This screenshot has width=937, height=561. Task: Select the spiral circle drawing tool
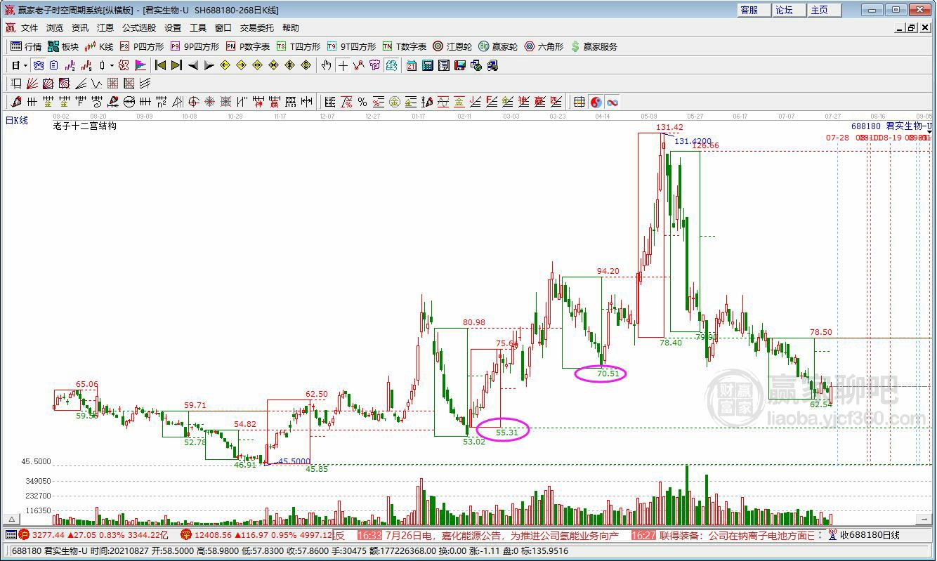click(x=194, y=102)
